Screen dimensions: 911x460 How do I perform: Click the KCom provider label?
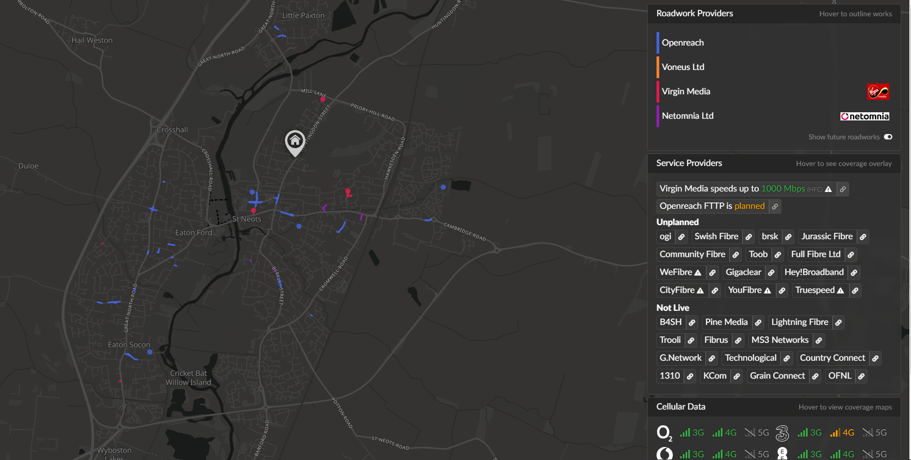[x=715, y=376]
